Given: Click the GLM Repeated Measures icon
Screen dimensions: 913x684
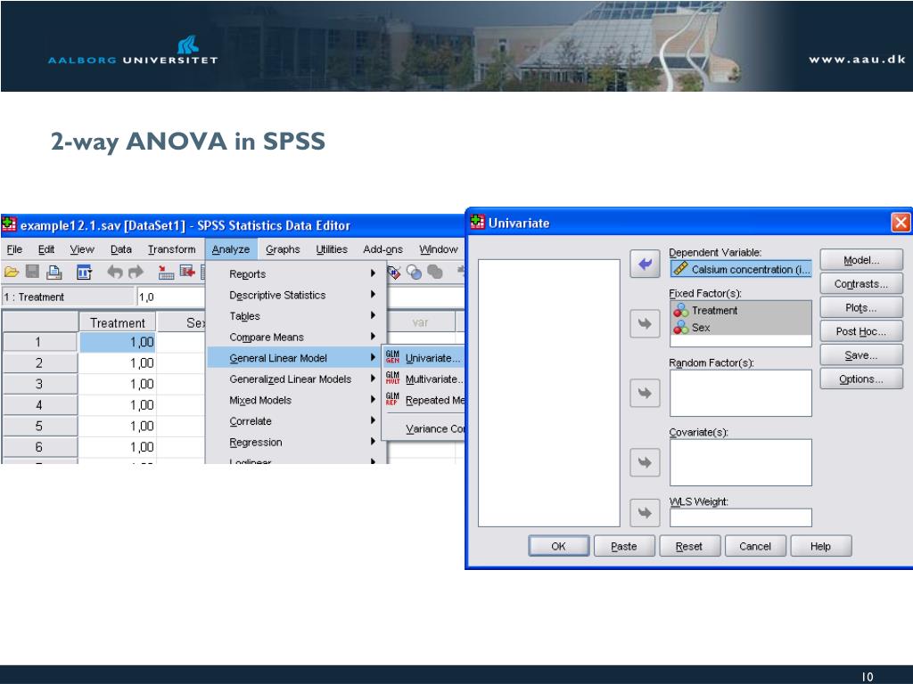Looking at the screenshot, I should [x=392, y=399].
